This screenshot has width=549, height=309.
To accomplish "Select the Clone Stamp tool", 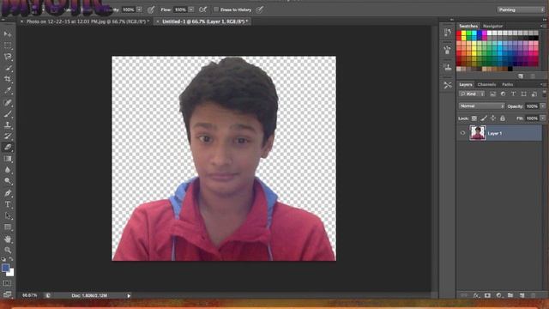I will (x=8, y=124).
